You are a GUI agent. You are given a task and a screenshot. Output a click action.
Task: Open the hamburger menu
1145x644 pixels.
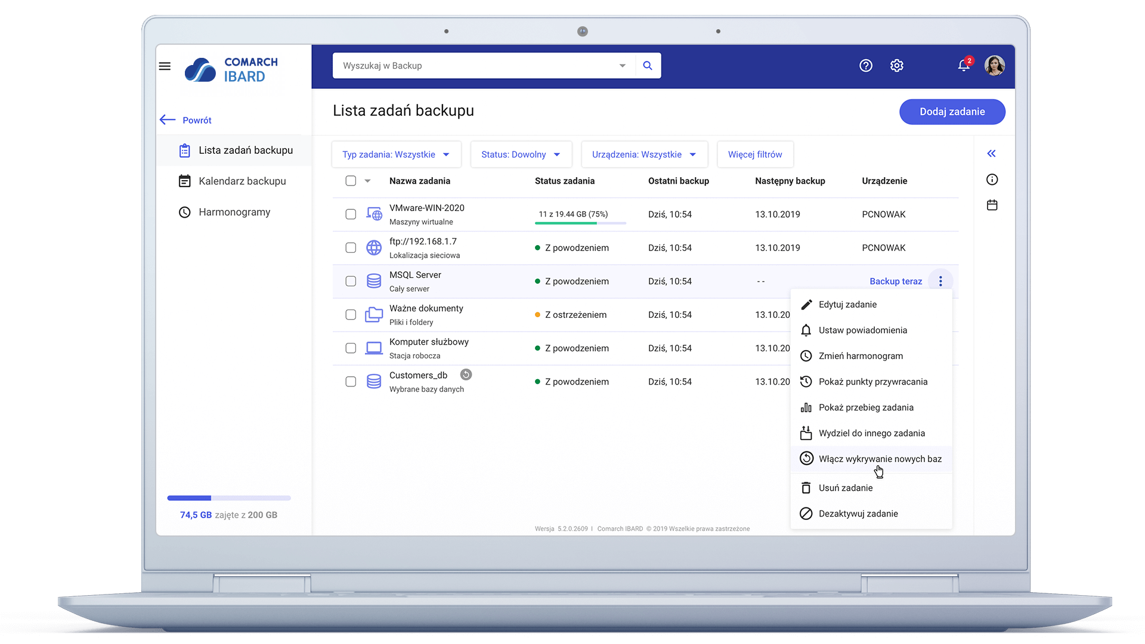tap(165, 66)
